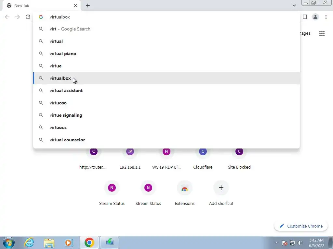Choose the highlighted 'virtualbox' suggestion

(x=166, y=78)
